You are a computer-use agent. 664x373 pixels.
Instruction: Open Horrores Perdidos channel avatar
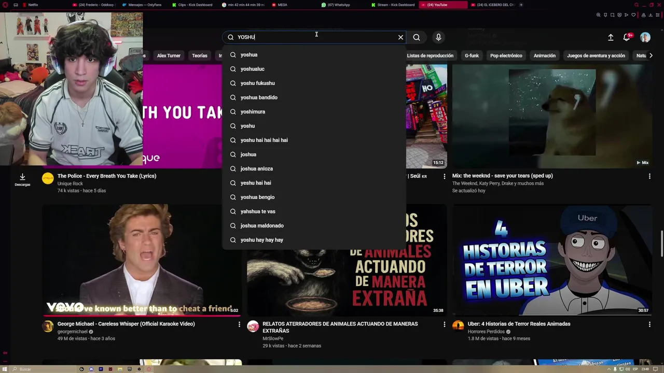[458, 326]
